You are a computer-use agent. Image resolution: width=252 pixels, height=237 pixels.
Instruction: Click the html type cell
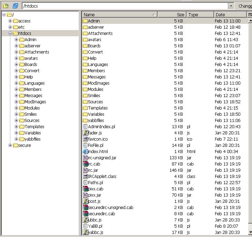pos(191,151)
